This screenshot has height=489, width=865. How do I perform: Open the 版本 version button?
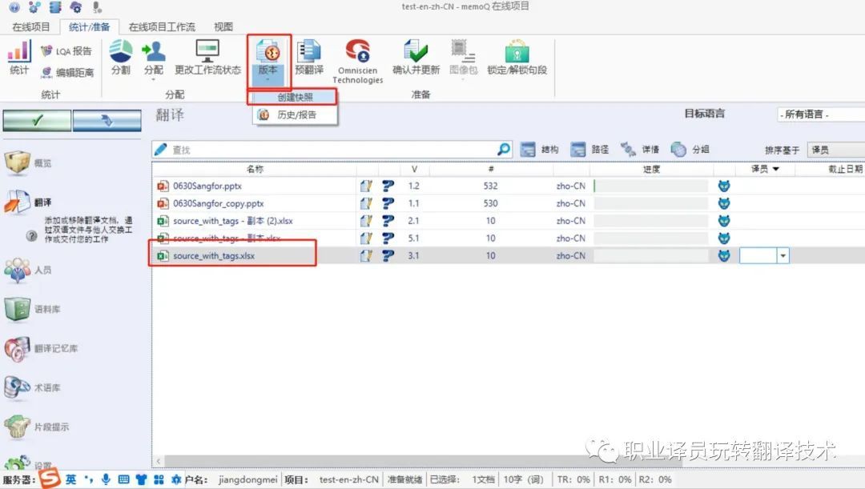tap(268, 61)
